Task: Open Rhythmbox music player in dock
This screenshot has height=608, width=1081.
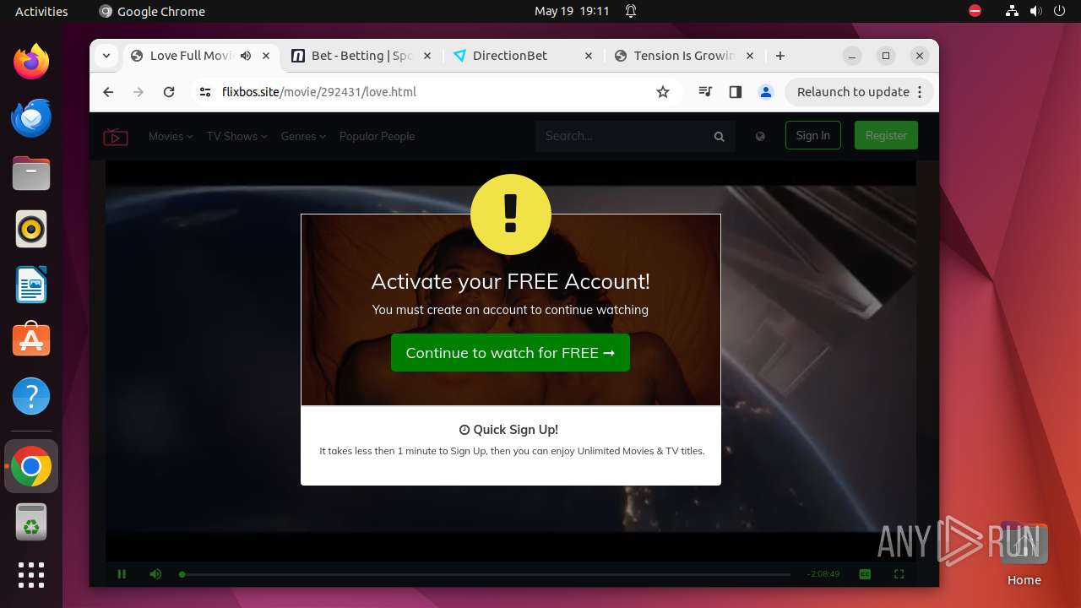Action: click(x=31, y=229)
